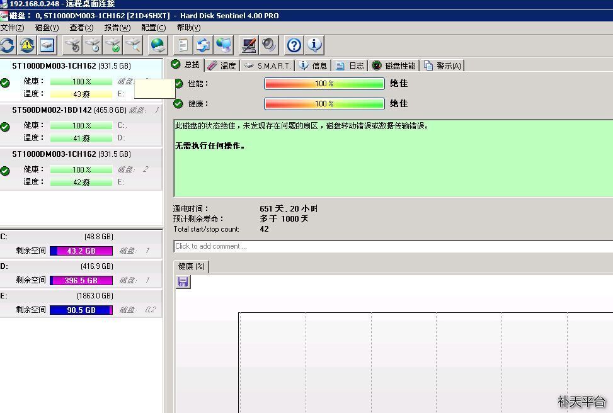Click the send mail envelope toolbar icon
The image size is (613, 413).
203,45
